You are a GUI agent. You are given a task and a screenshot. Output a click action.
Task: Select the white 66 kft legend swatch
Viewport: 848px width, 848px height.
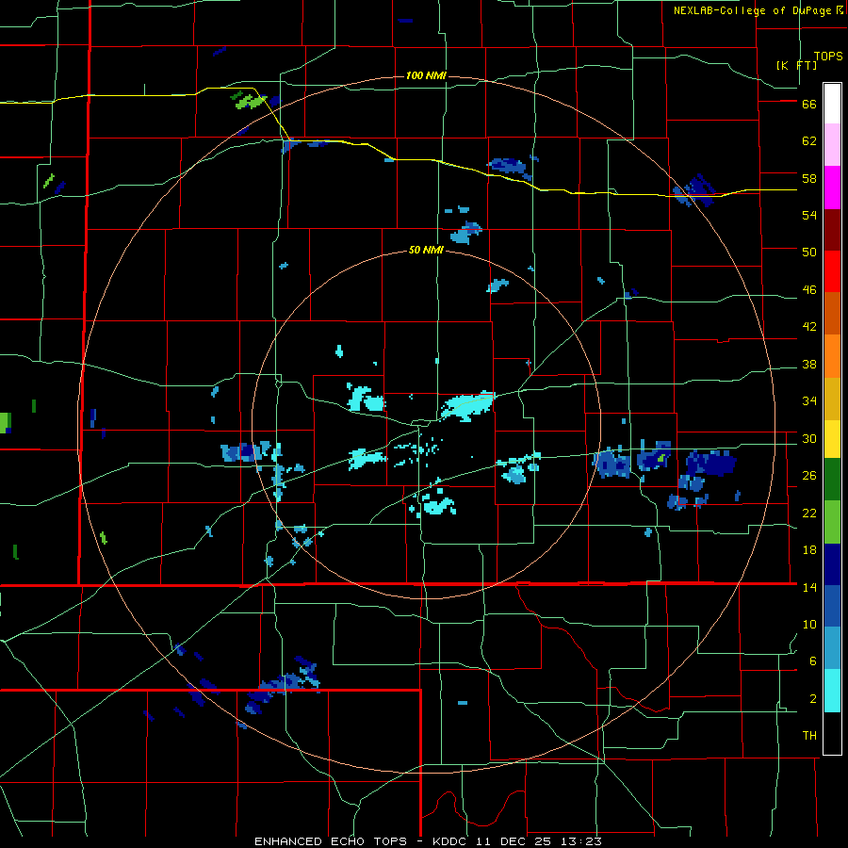pyautogui.click(x=832, y=104)
